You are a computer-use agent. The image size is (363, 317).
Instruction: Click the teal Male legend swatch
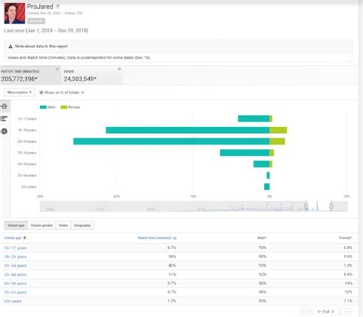(43, 107)
